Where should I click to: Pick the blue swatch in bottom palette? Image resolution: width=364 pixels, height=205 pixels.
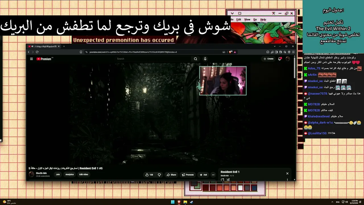pyautogui.click(x=254, y=188)
